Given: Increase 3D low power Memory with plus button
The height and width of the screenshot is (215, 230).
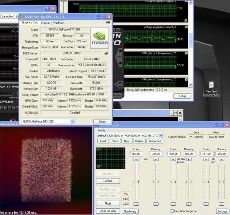Looking at the screenshot, I should click(x=189, y=159).
